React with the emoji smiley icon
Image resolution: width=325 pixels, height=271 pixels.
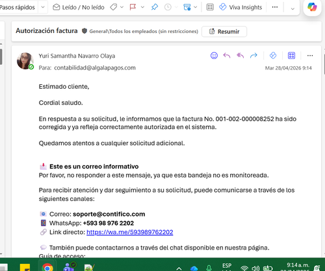click(x=214, y=56)
